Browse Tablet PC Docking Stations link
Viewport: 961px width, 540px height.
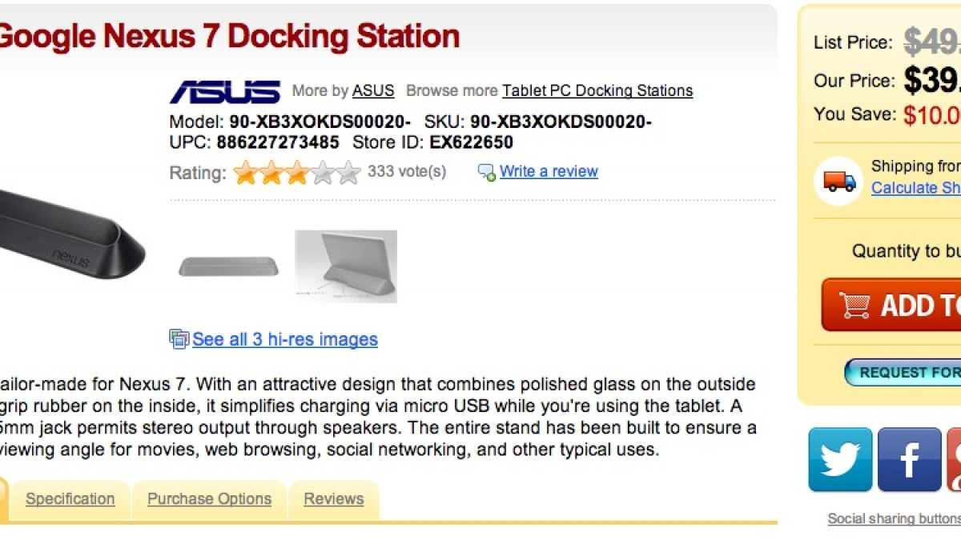pyautogui.click(x=597, y=90)
